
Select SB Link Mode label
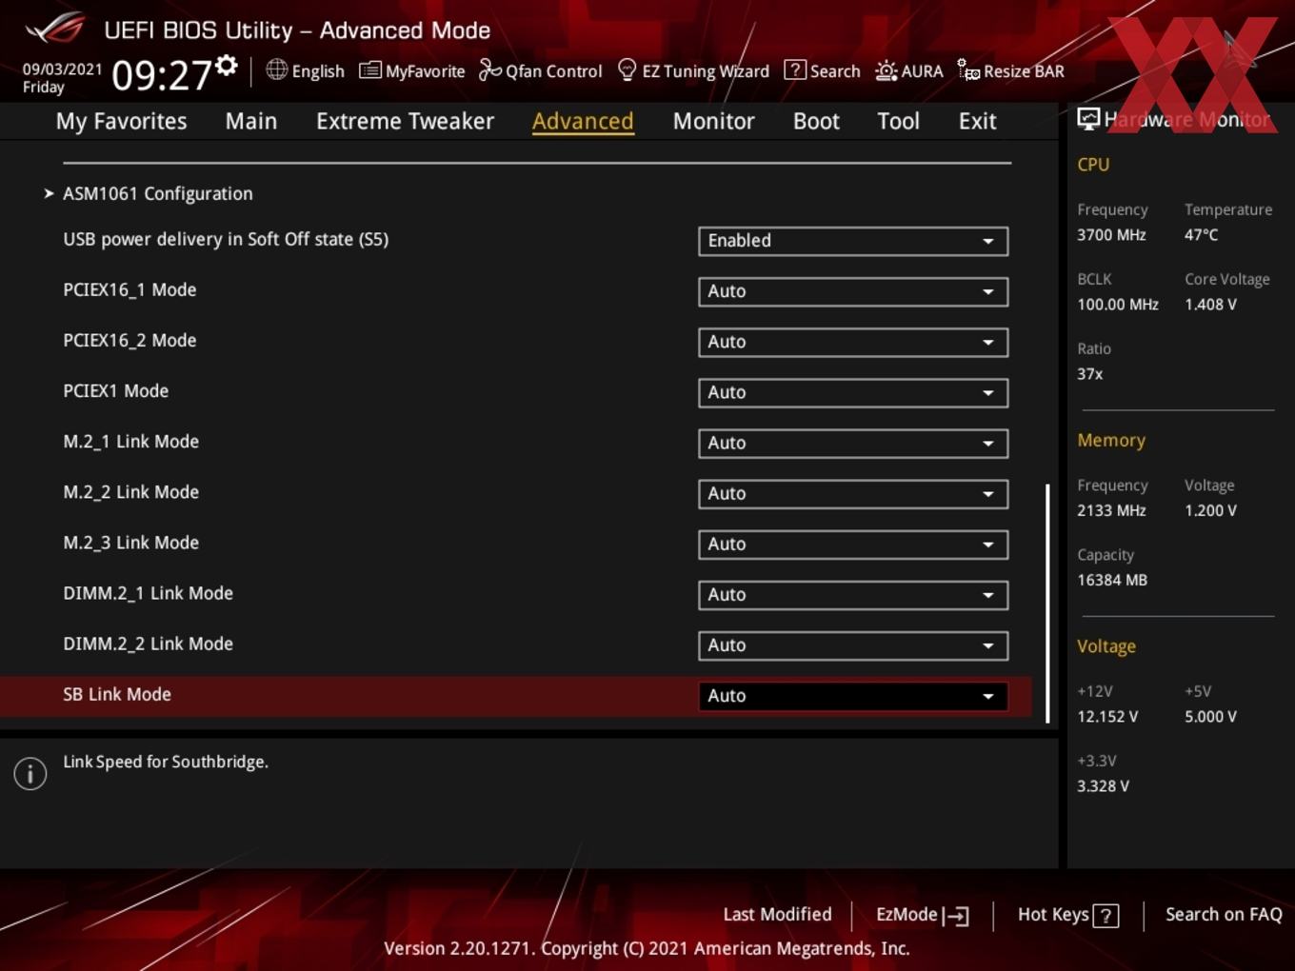117,694
